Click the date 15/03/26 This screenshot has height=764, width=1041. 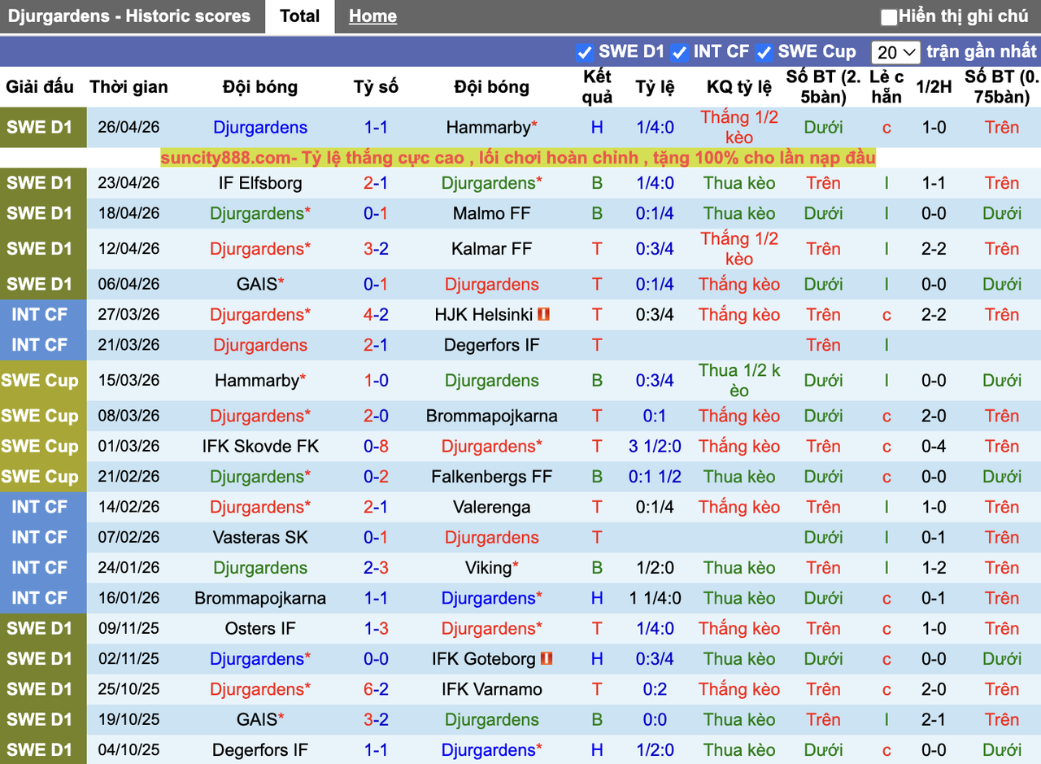tap(128, 381)
